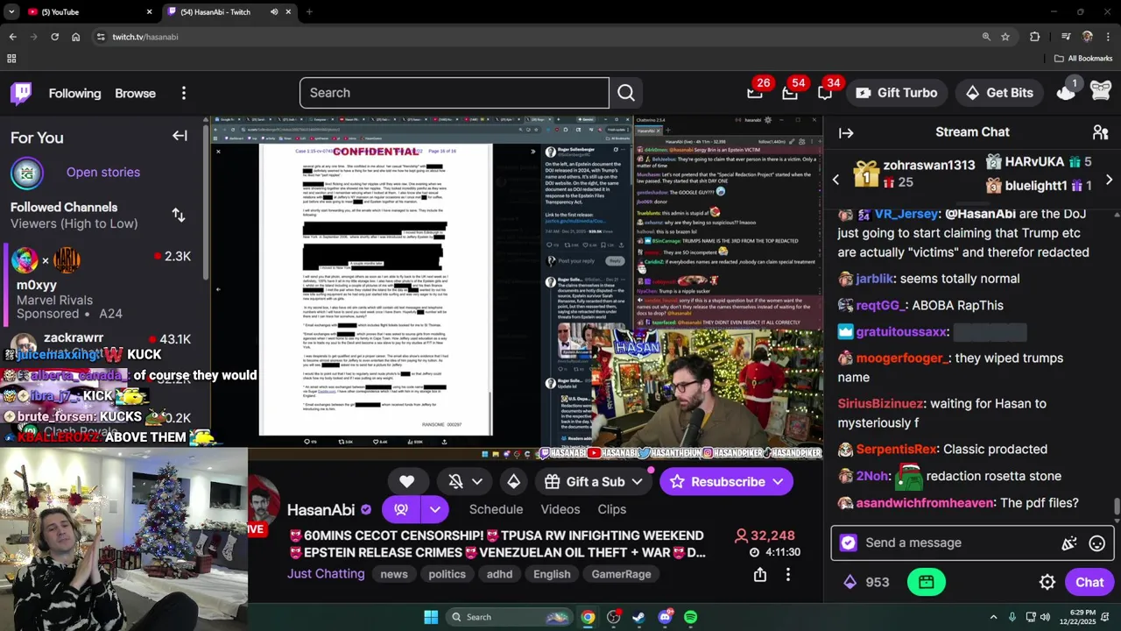Click the GamerRage tag
Viewport: 1121px width, 631px height.
pos(621,574)
